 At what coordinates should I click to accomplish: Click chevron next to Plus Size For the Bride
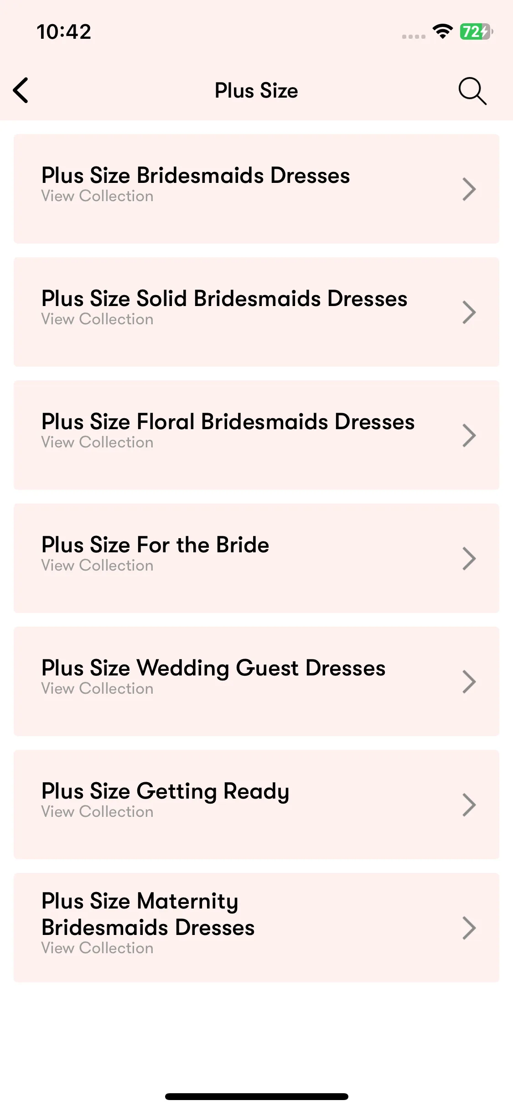[x=469, y=558]
